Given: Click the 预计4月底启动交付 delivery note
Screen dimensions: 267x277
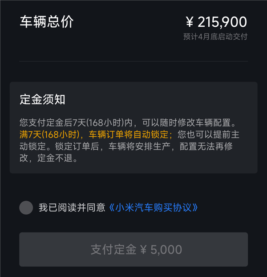Looking at the screenshot, I should click(x=215, y=37).
